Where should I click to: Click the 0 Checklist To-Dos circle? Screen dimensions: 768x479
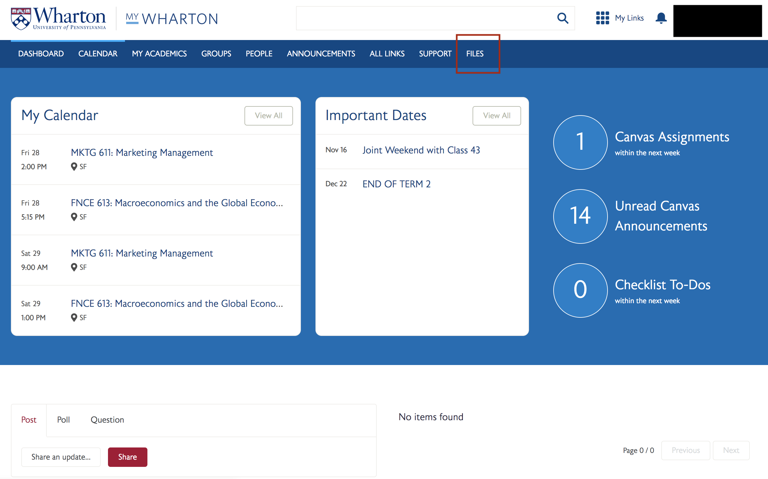[580, 290]
